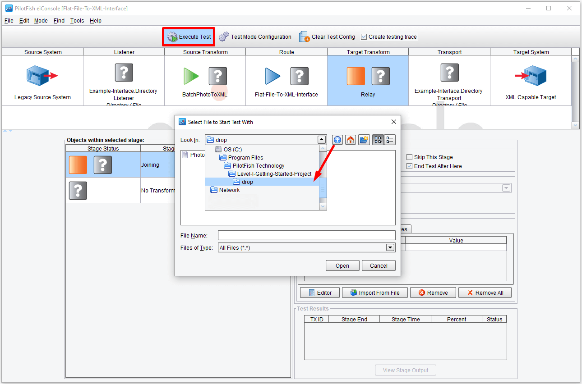Click the question-mark icon in Route stage
The height and width of the screenshot is (384, 582).
coord(299,76)
